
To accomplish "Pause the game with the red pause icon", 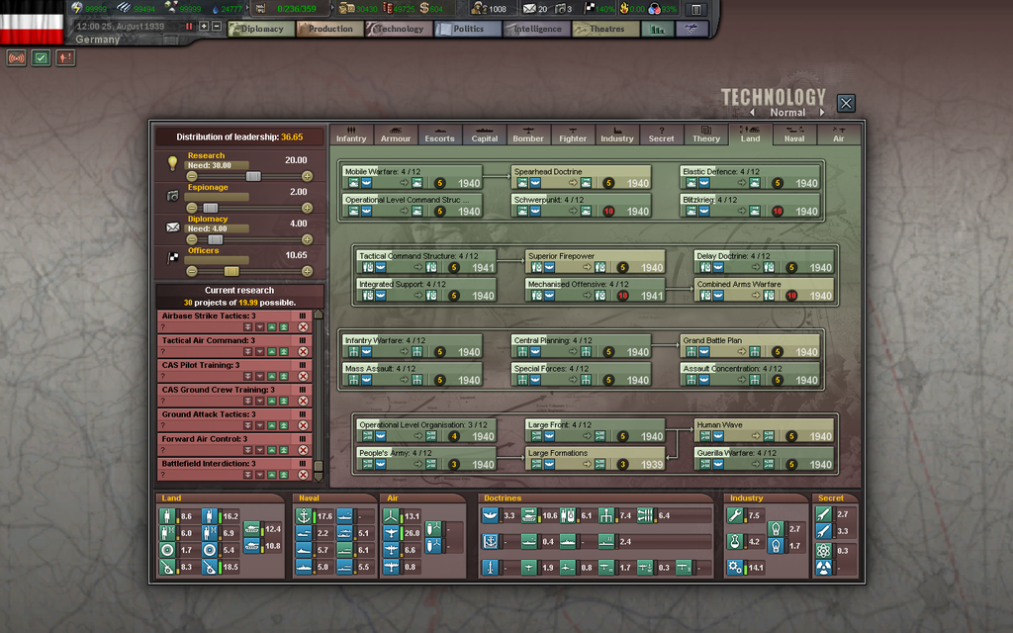I will pyautogui.click(x=189, y=27).
